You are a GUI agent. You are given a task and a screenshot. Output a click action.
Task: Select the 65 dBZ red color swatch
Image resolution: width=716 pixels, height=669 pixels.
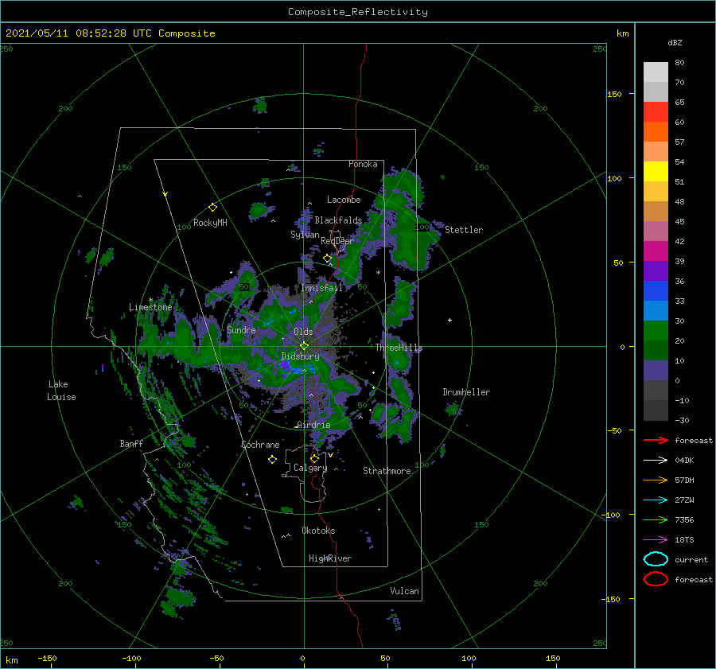[656, 112]
